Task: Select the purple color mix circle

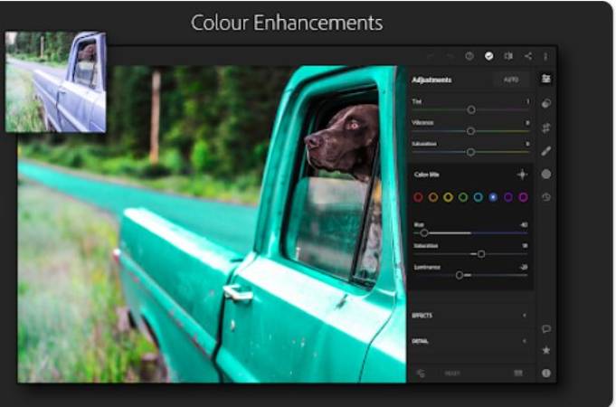Action: pos(508,197)
